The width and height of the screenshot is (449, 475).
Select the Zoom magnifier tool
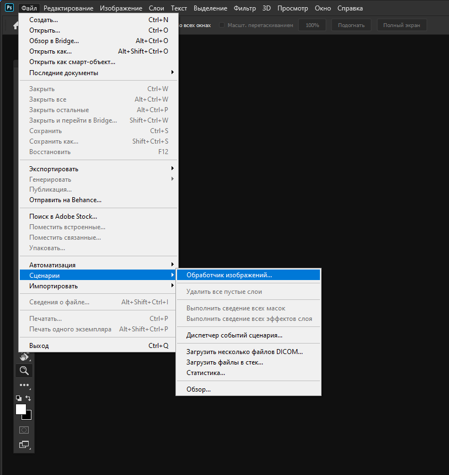click(24, 371)
